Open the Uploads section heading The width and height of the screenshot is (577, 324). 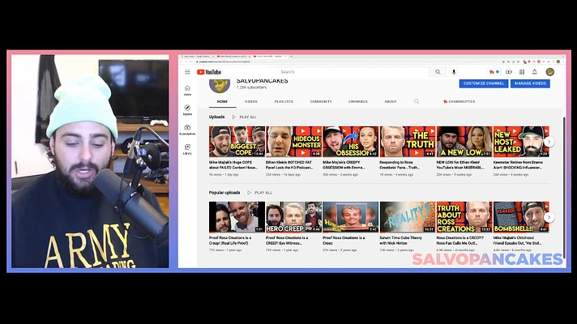[216, 117]
